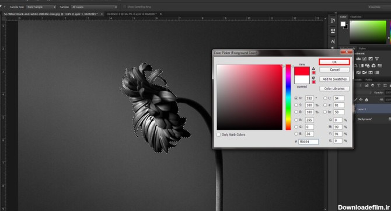Open the History panel icon in dock

point(333,20)
